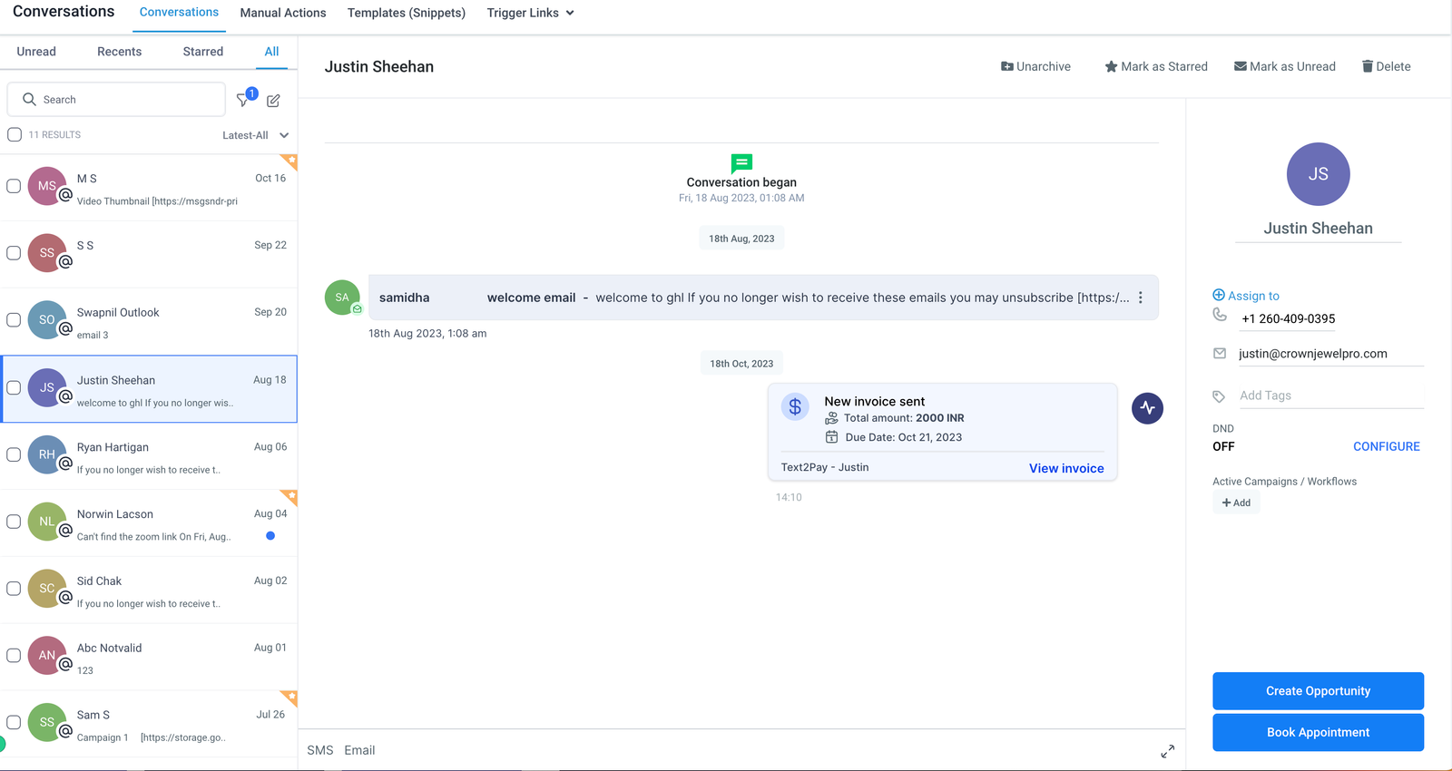Image resolution: width=1452 pixels, height=771 pixels.
Task: Click the activity pulse icon beside invoice
Action: coord(1147,408)
